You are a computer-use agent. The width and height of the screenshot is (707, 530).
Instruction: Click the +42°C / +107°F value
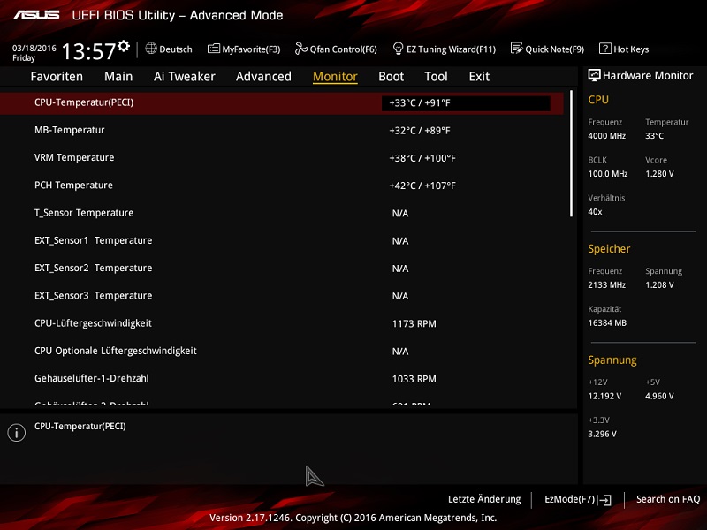pos(422,185)
